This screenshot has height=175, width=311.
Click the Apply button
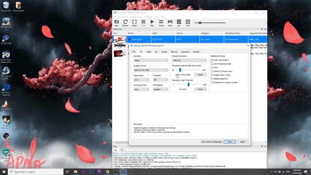[242, 141]
